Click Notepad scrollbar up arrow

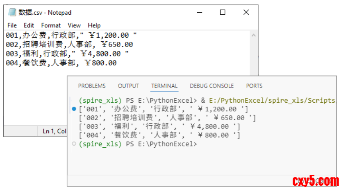coord(254,36)
